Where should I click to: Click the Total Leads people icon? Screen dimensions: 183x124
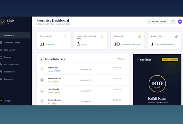(x=65, y=37)
